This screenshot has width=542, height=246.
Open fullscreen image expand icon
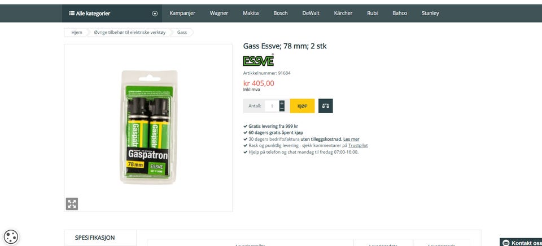[72, 204]
